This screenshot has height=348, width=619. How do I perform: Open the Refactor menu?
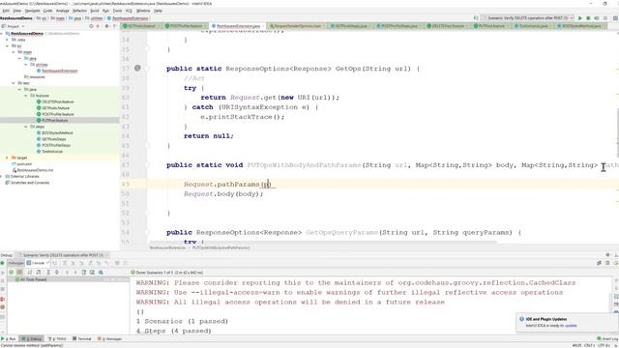(x=79, y=11)
